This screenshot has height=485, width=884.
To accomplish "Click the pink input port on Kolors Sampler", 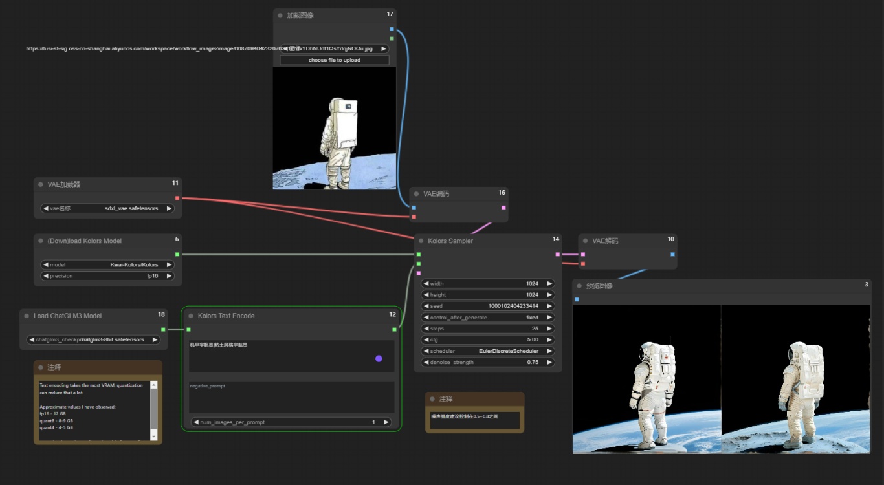I will click(x=419, y=273).
